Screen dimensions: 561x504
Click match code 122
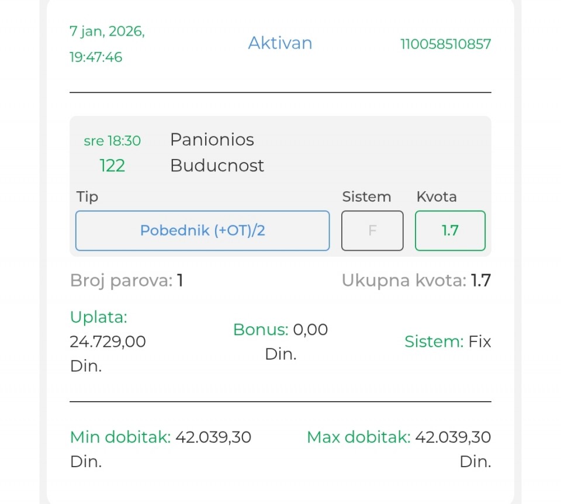112,166
